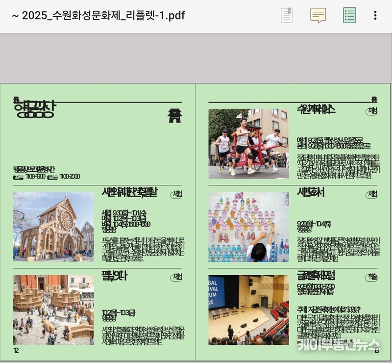The height and width of the screenshot is (363, 392).
Task: Select the 10.2(목)~10.3(금) date in the 팔달잇다 section
Action: point(119,313)
